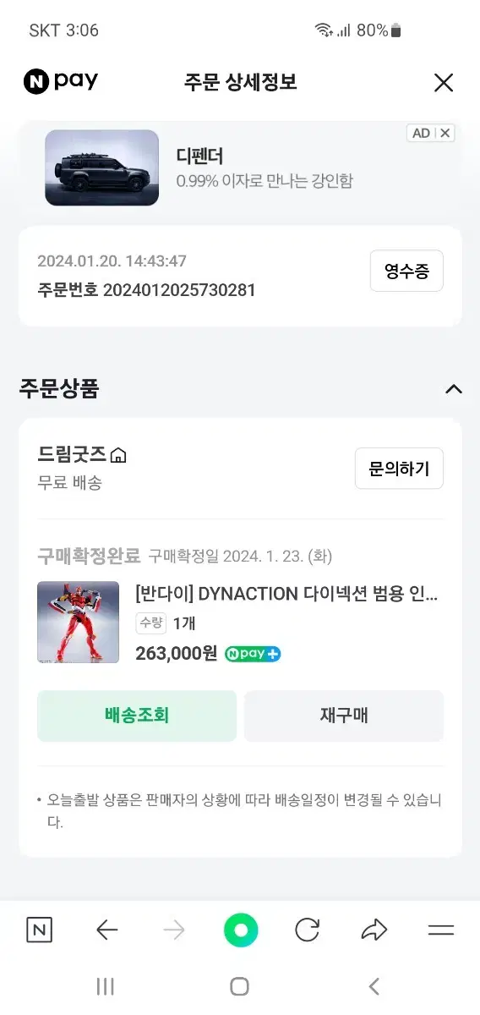480x1015 pixels.
Task: Track delivery with 배송조회 button
Action: pyautogui.click(x=137, y=716)
